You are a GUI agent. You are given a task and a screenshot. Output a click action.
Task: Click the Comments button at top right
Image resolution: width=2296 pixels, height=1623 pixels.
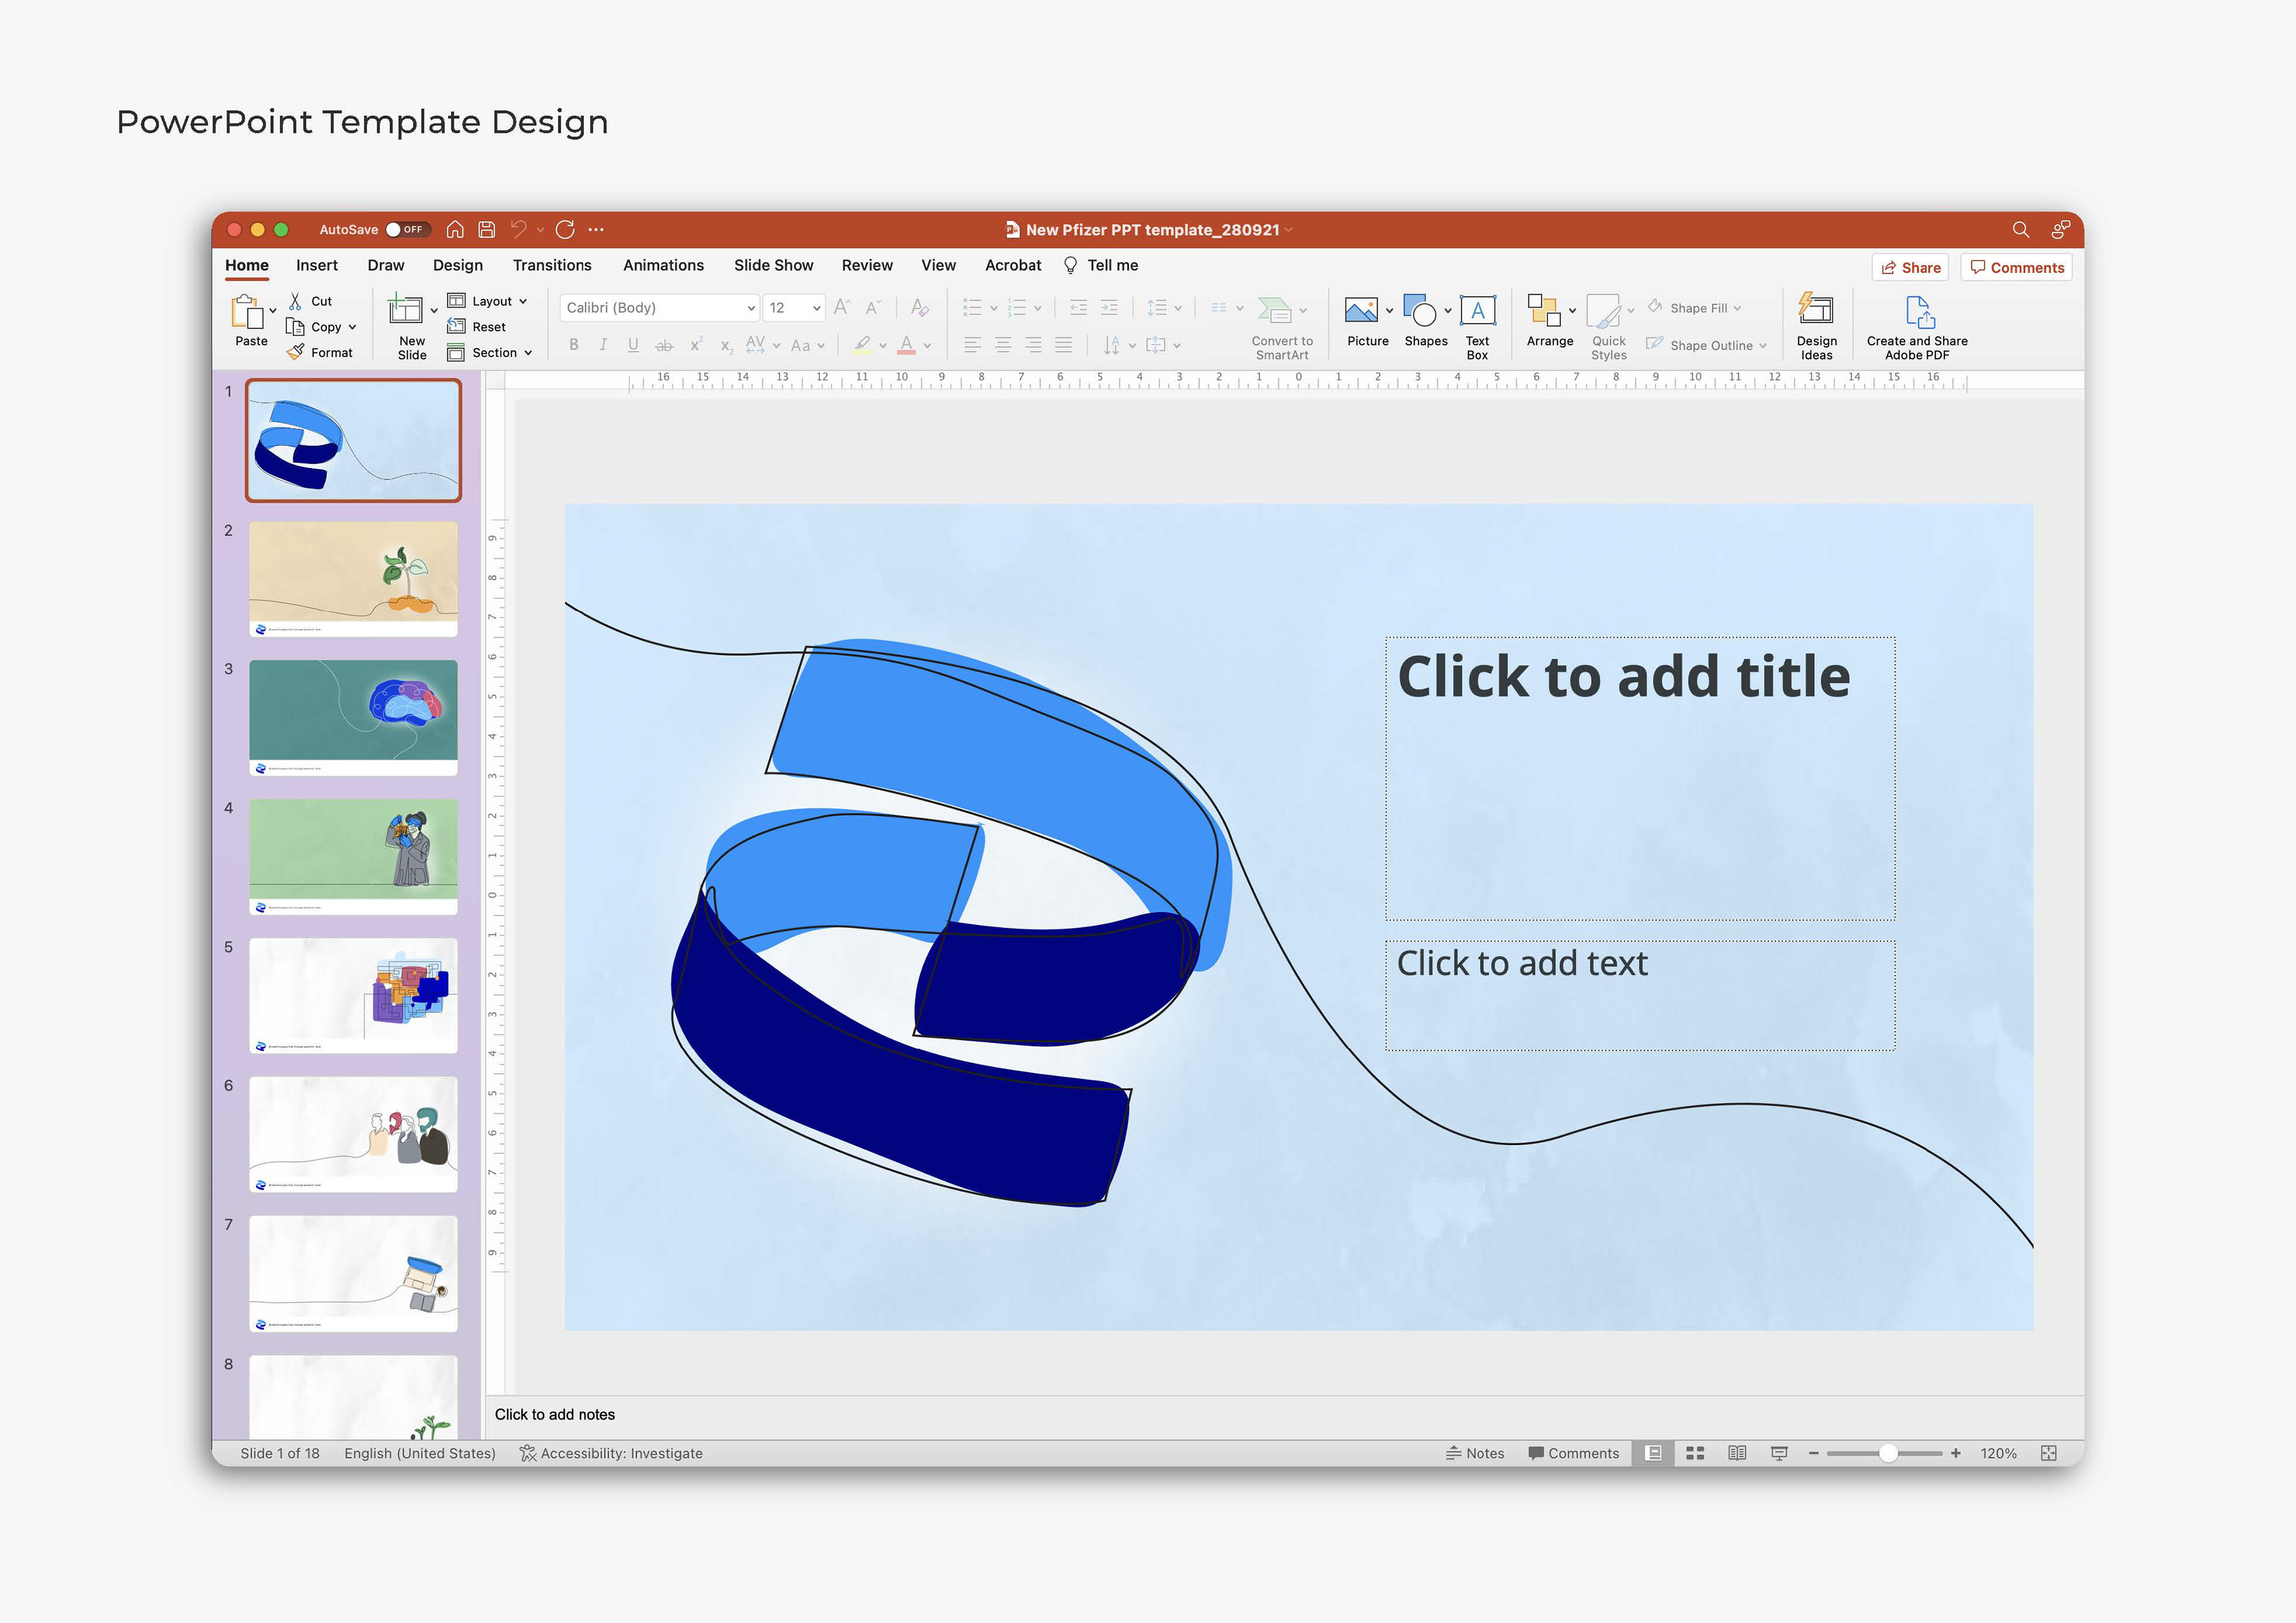tap(2016, 267)
